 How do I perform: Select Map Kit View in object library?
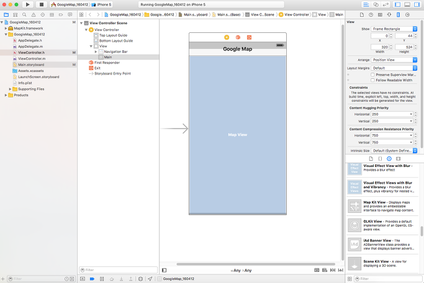[x=383, y=206]
